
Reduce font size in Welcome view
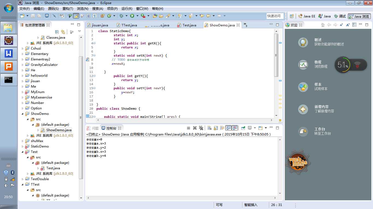pyautogui.click(x=341, y=25)
